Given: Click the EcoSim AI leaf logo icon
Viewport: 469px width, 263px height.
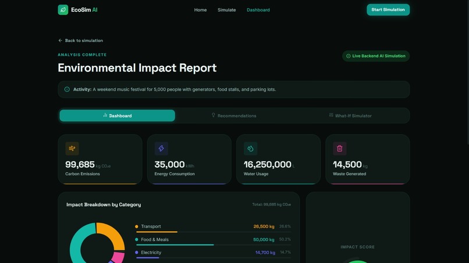Looking at the screenshot, I should pos(63,10).
